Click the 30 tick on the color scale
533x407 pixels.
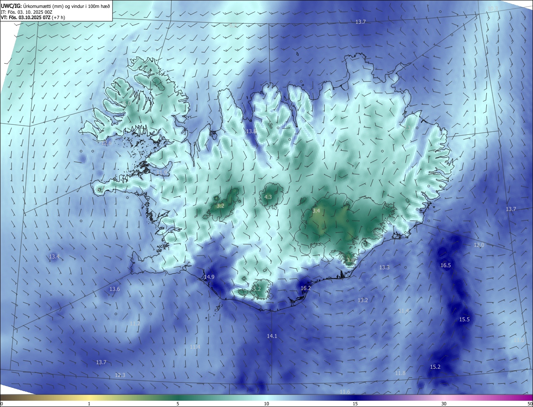(x=444, y=404)
